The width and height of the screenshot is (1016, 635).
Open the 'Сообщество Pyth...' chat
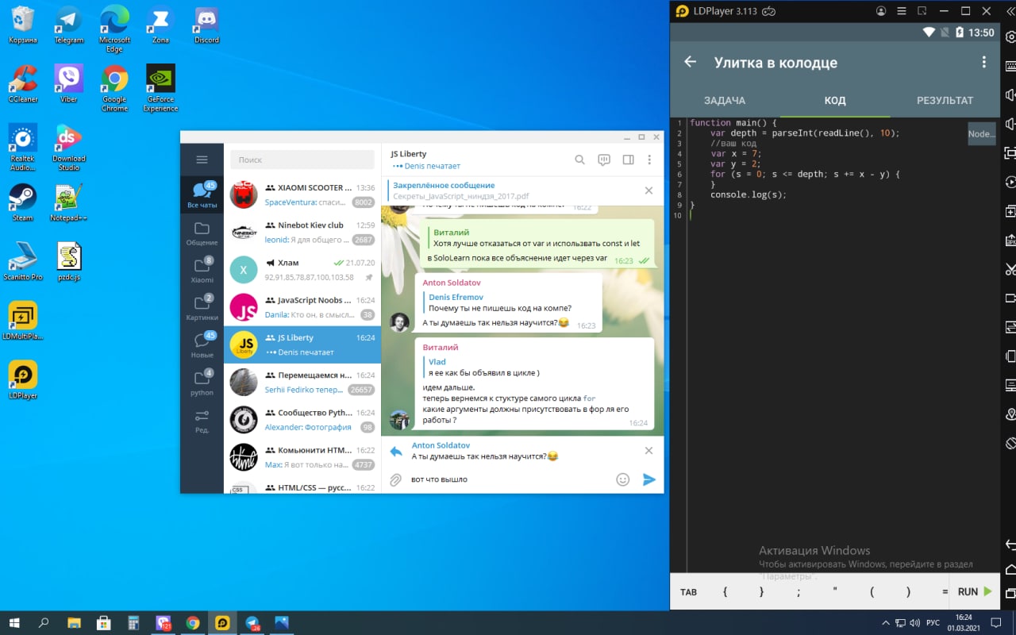coord(302,419)
